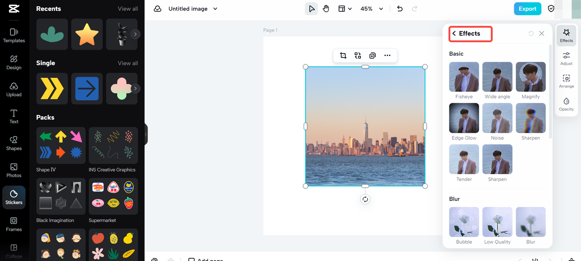This screenshot has height=261, width=581.
Task: Open the Black Imagination sticker pack
Action: pyautogui.click(x=61, y=196)
